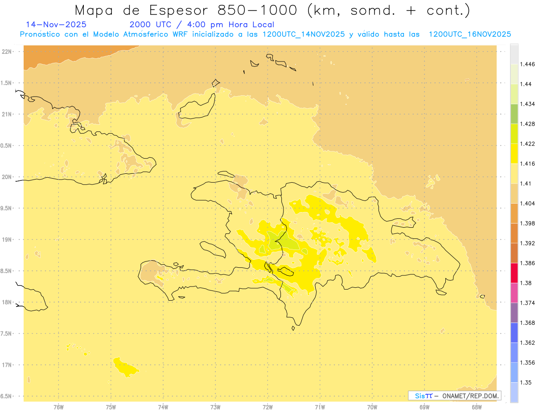Click the legend value 1.368
This screenshot has width=535, height=413.
pyautogui.click(x=528, y=323)
